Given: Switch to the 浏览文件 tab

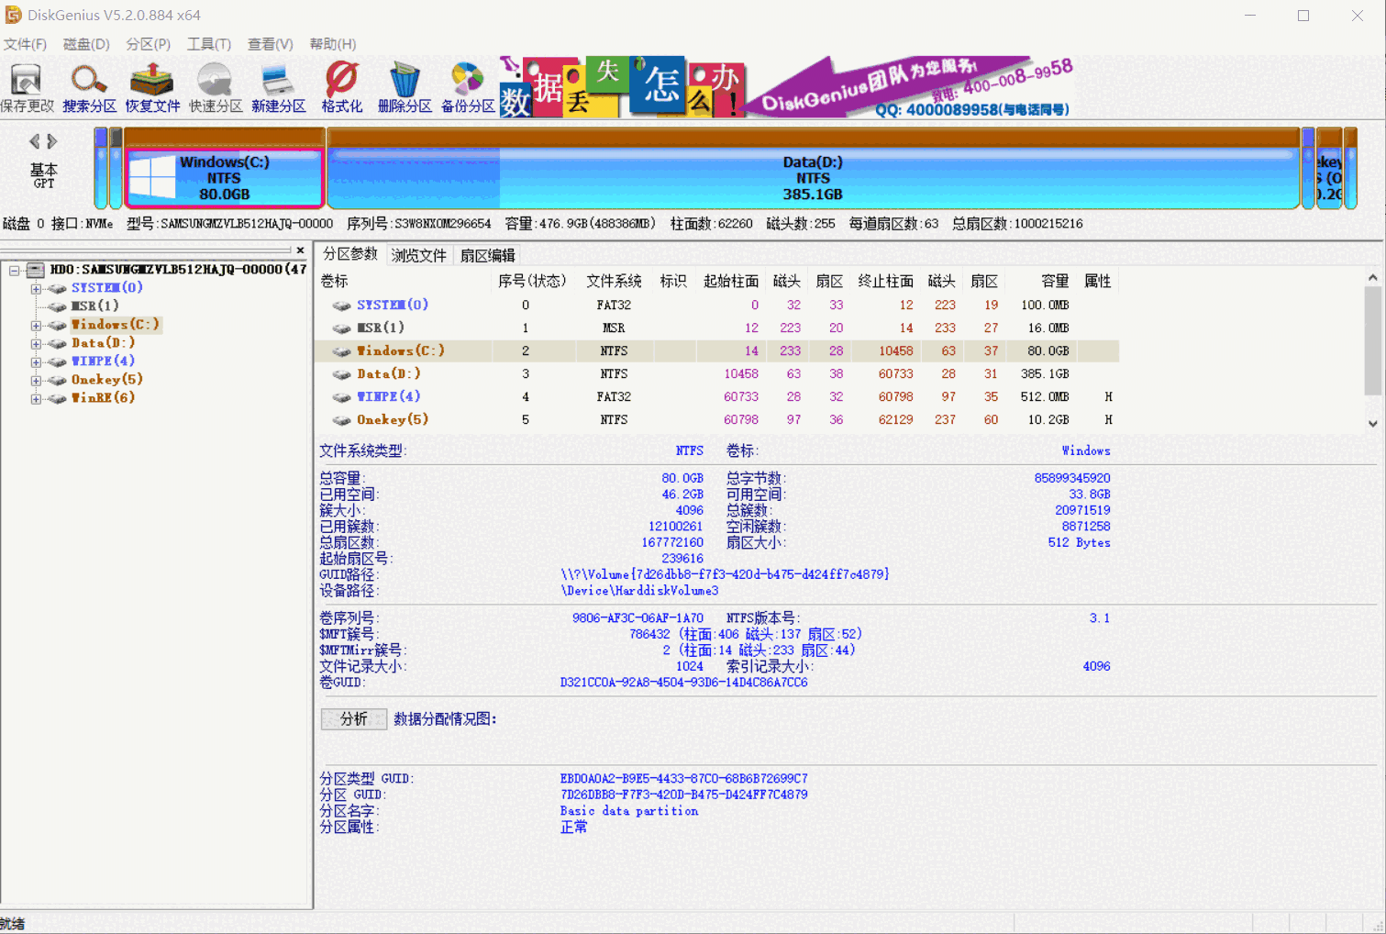Looking at the screenshot, I should (418, 254).
